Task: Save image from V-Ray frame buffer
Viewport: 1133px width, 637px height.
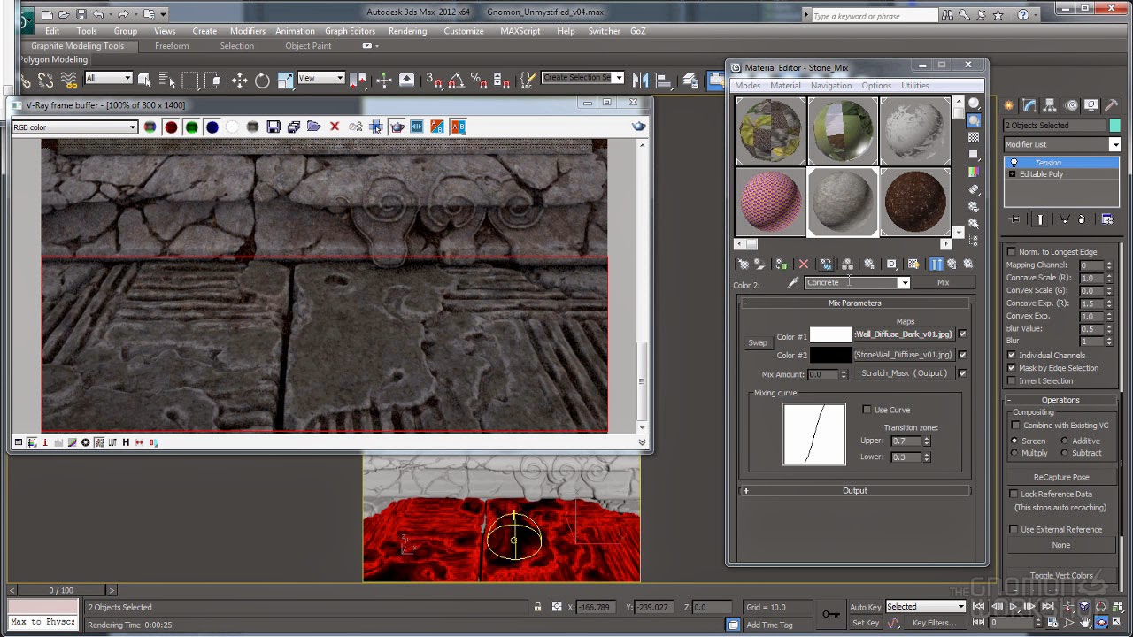Action: [274, 127]
